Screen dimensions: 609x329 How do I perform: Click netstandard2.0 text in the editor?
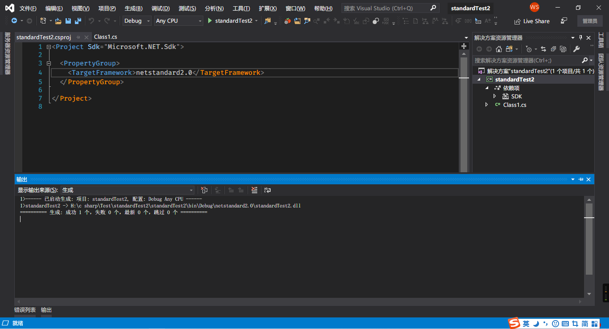tap(164, 73)
